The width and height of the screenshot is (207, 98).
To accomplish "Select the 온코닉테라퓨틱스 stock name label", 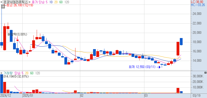I will [15, 2].
